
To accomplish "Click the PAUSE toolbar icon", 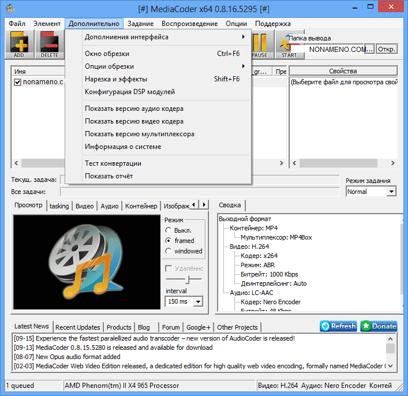I will [x=260, y=44].
